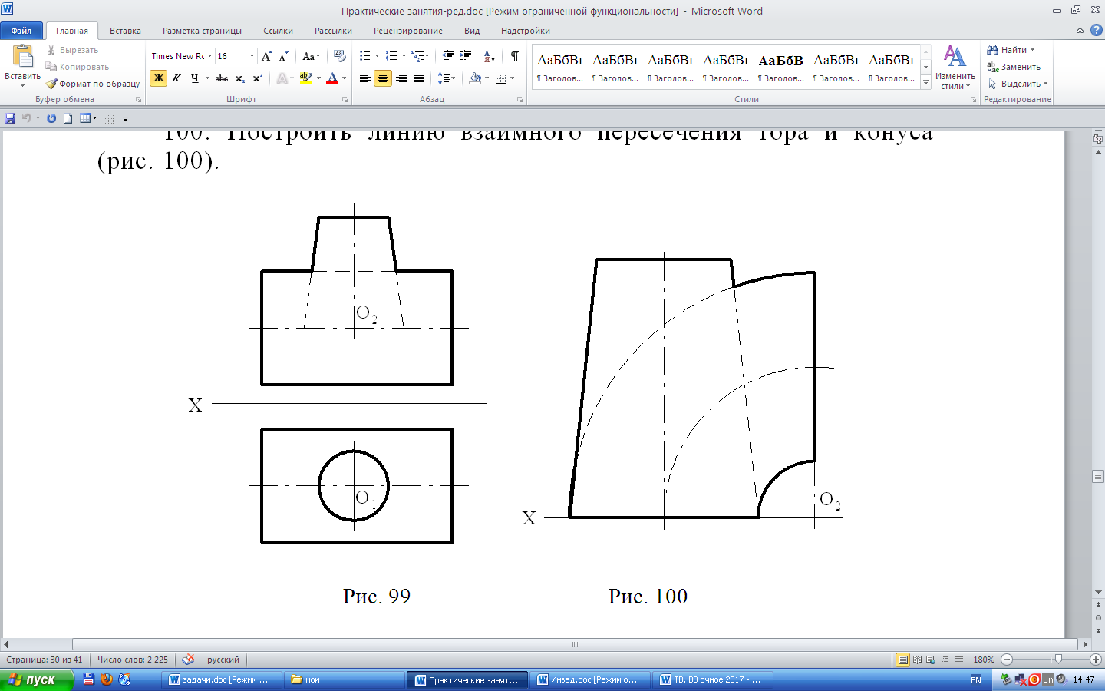Apply superscript formatting
Screen dimensions: 1105x691
258,78
